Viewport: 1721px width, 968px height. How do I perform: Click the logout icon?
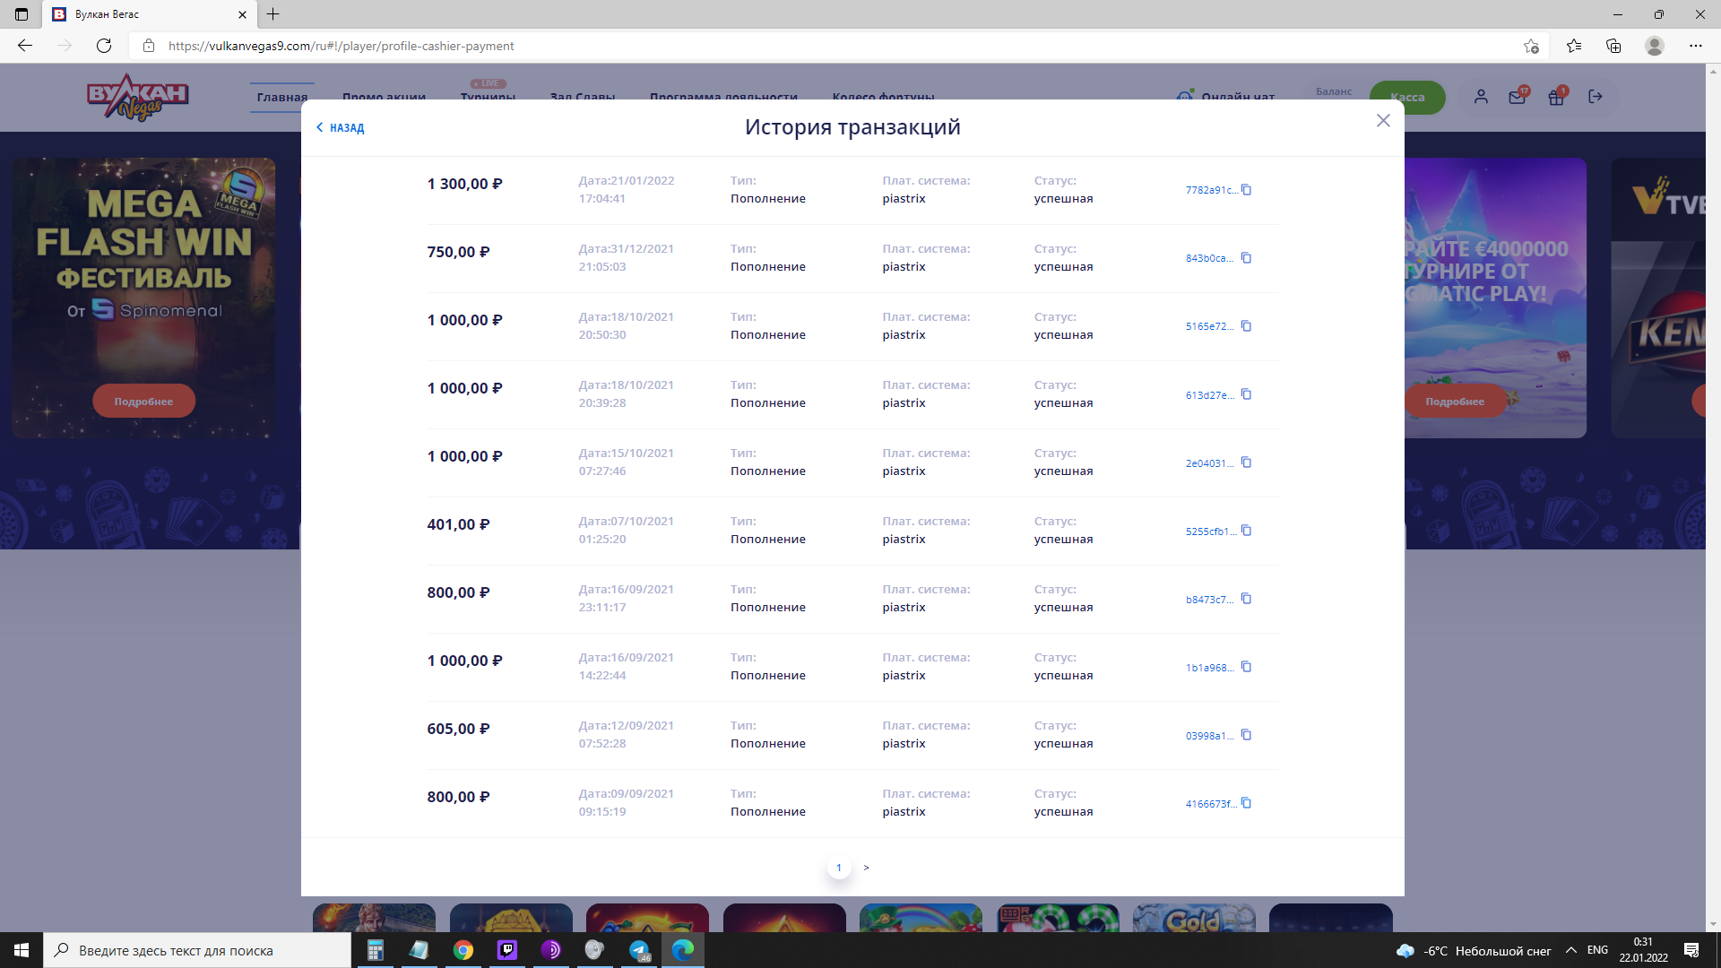coord(1596,97)
